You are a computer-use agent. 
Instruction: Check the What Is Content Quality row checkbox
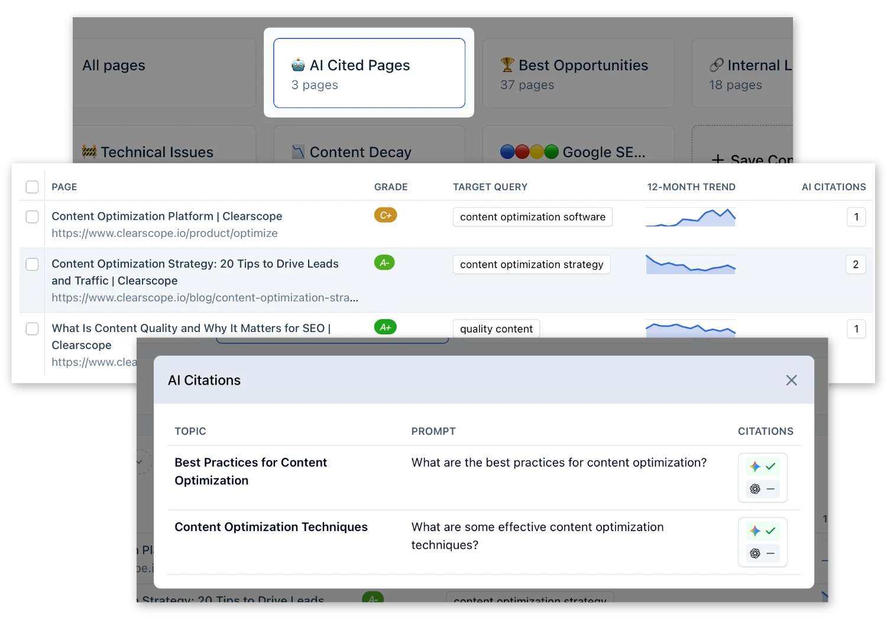coord(32,328)
